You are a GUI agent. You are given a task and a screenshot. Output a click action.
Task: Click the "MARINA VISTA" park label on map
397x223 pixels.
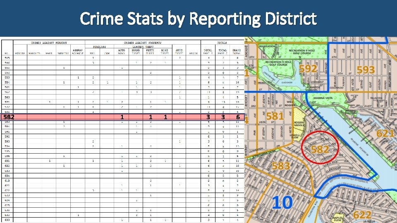[x=323, y=98]
